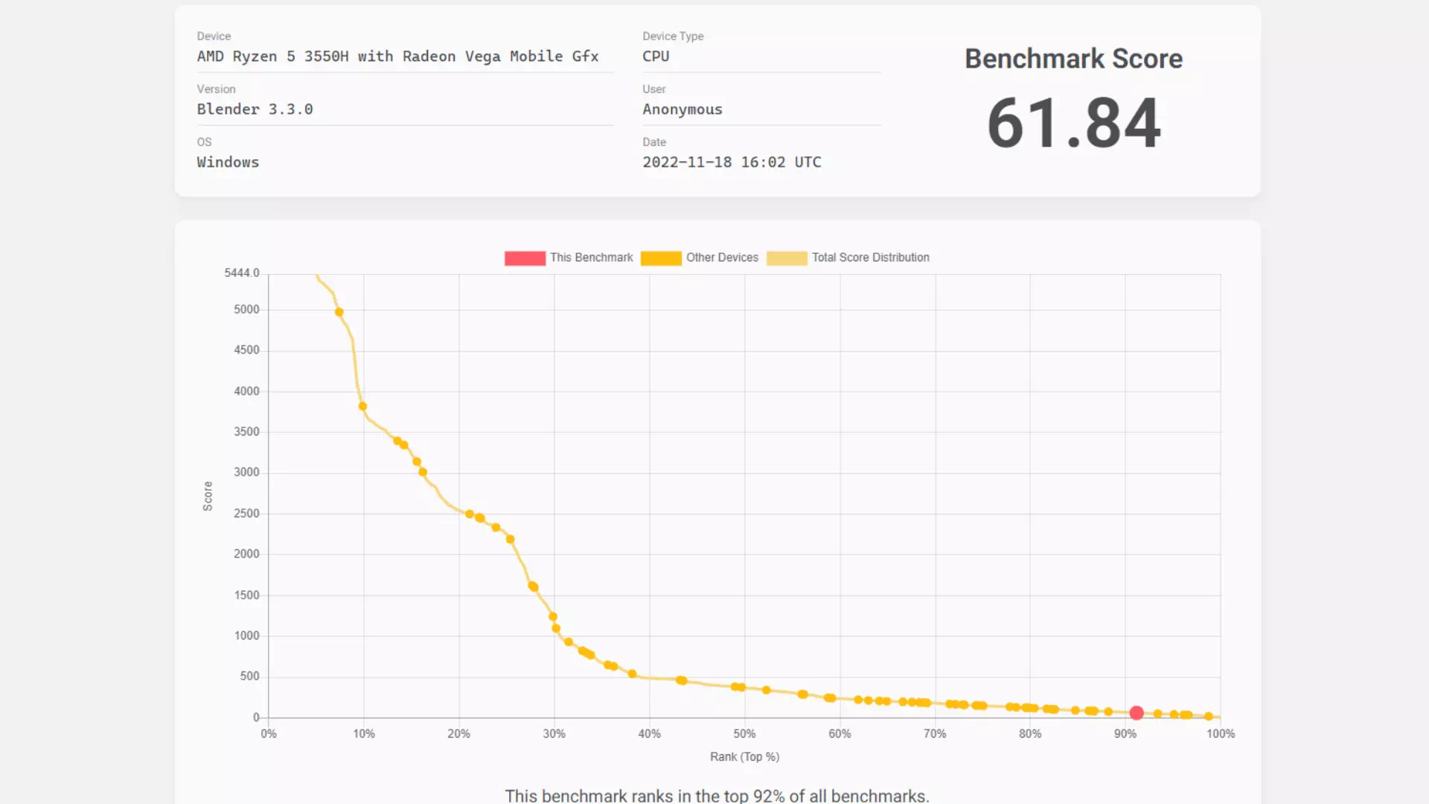Click the 'Blender 3.3.0' version text
This screenshot has height=804, width=1429.
255,109
